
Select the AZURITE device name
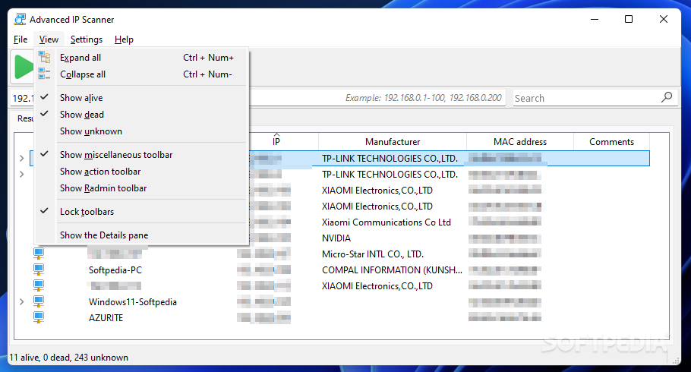[106, 318]
